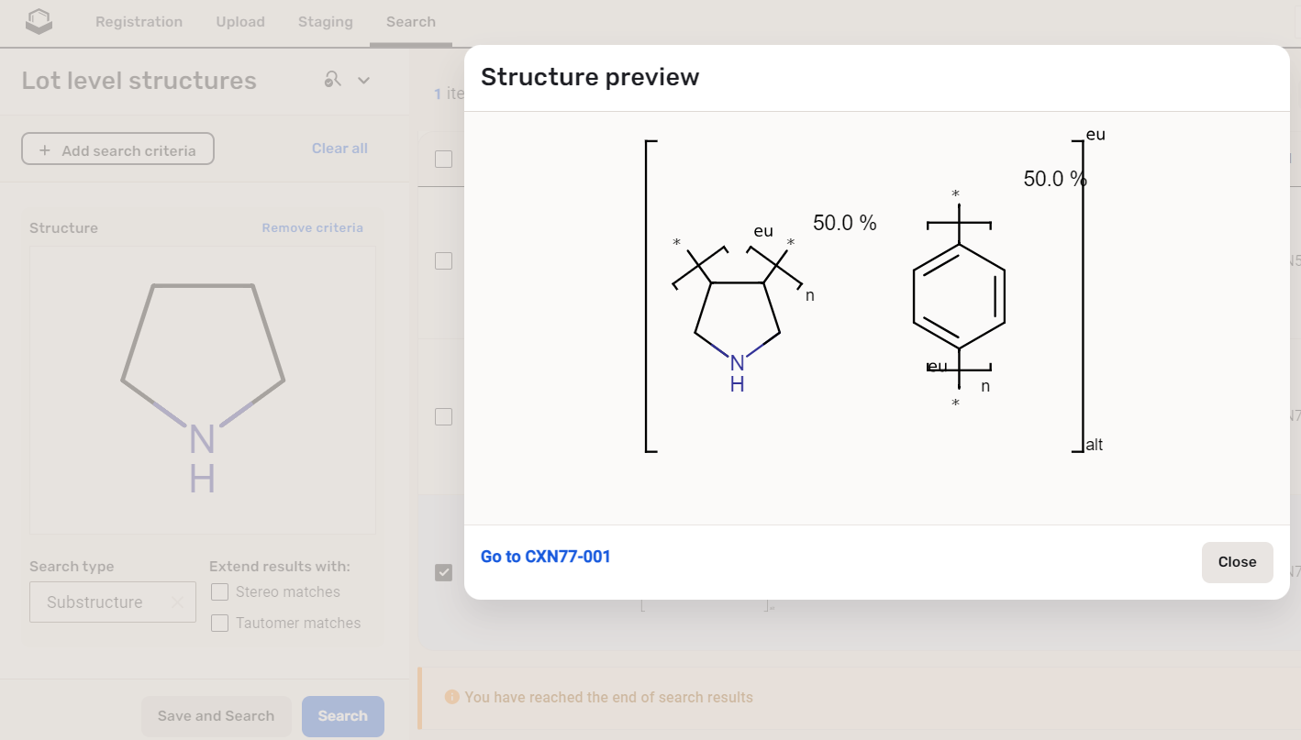
Task: Click the hexagon app logo
Action: pos(39,19)
